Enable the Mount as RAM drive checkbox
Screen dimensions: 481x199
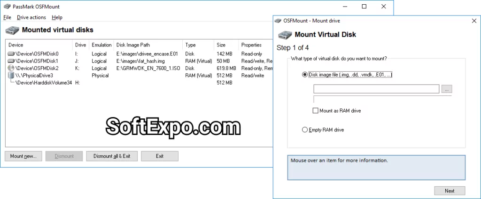coord(315,111)
